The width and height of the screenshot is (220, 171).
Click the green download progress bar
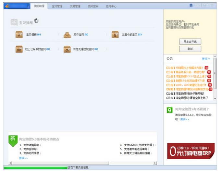[35, 167]
